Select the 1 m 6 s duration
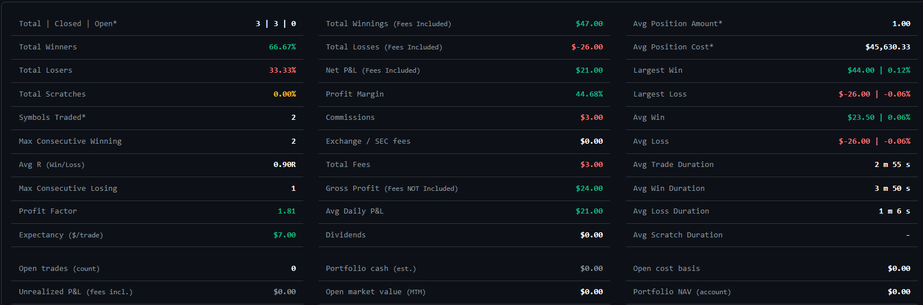Viewport: 923px width, 305px height. point(894,211)
